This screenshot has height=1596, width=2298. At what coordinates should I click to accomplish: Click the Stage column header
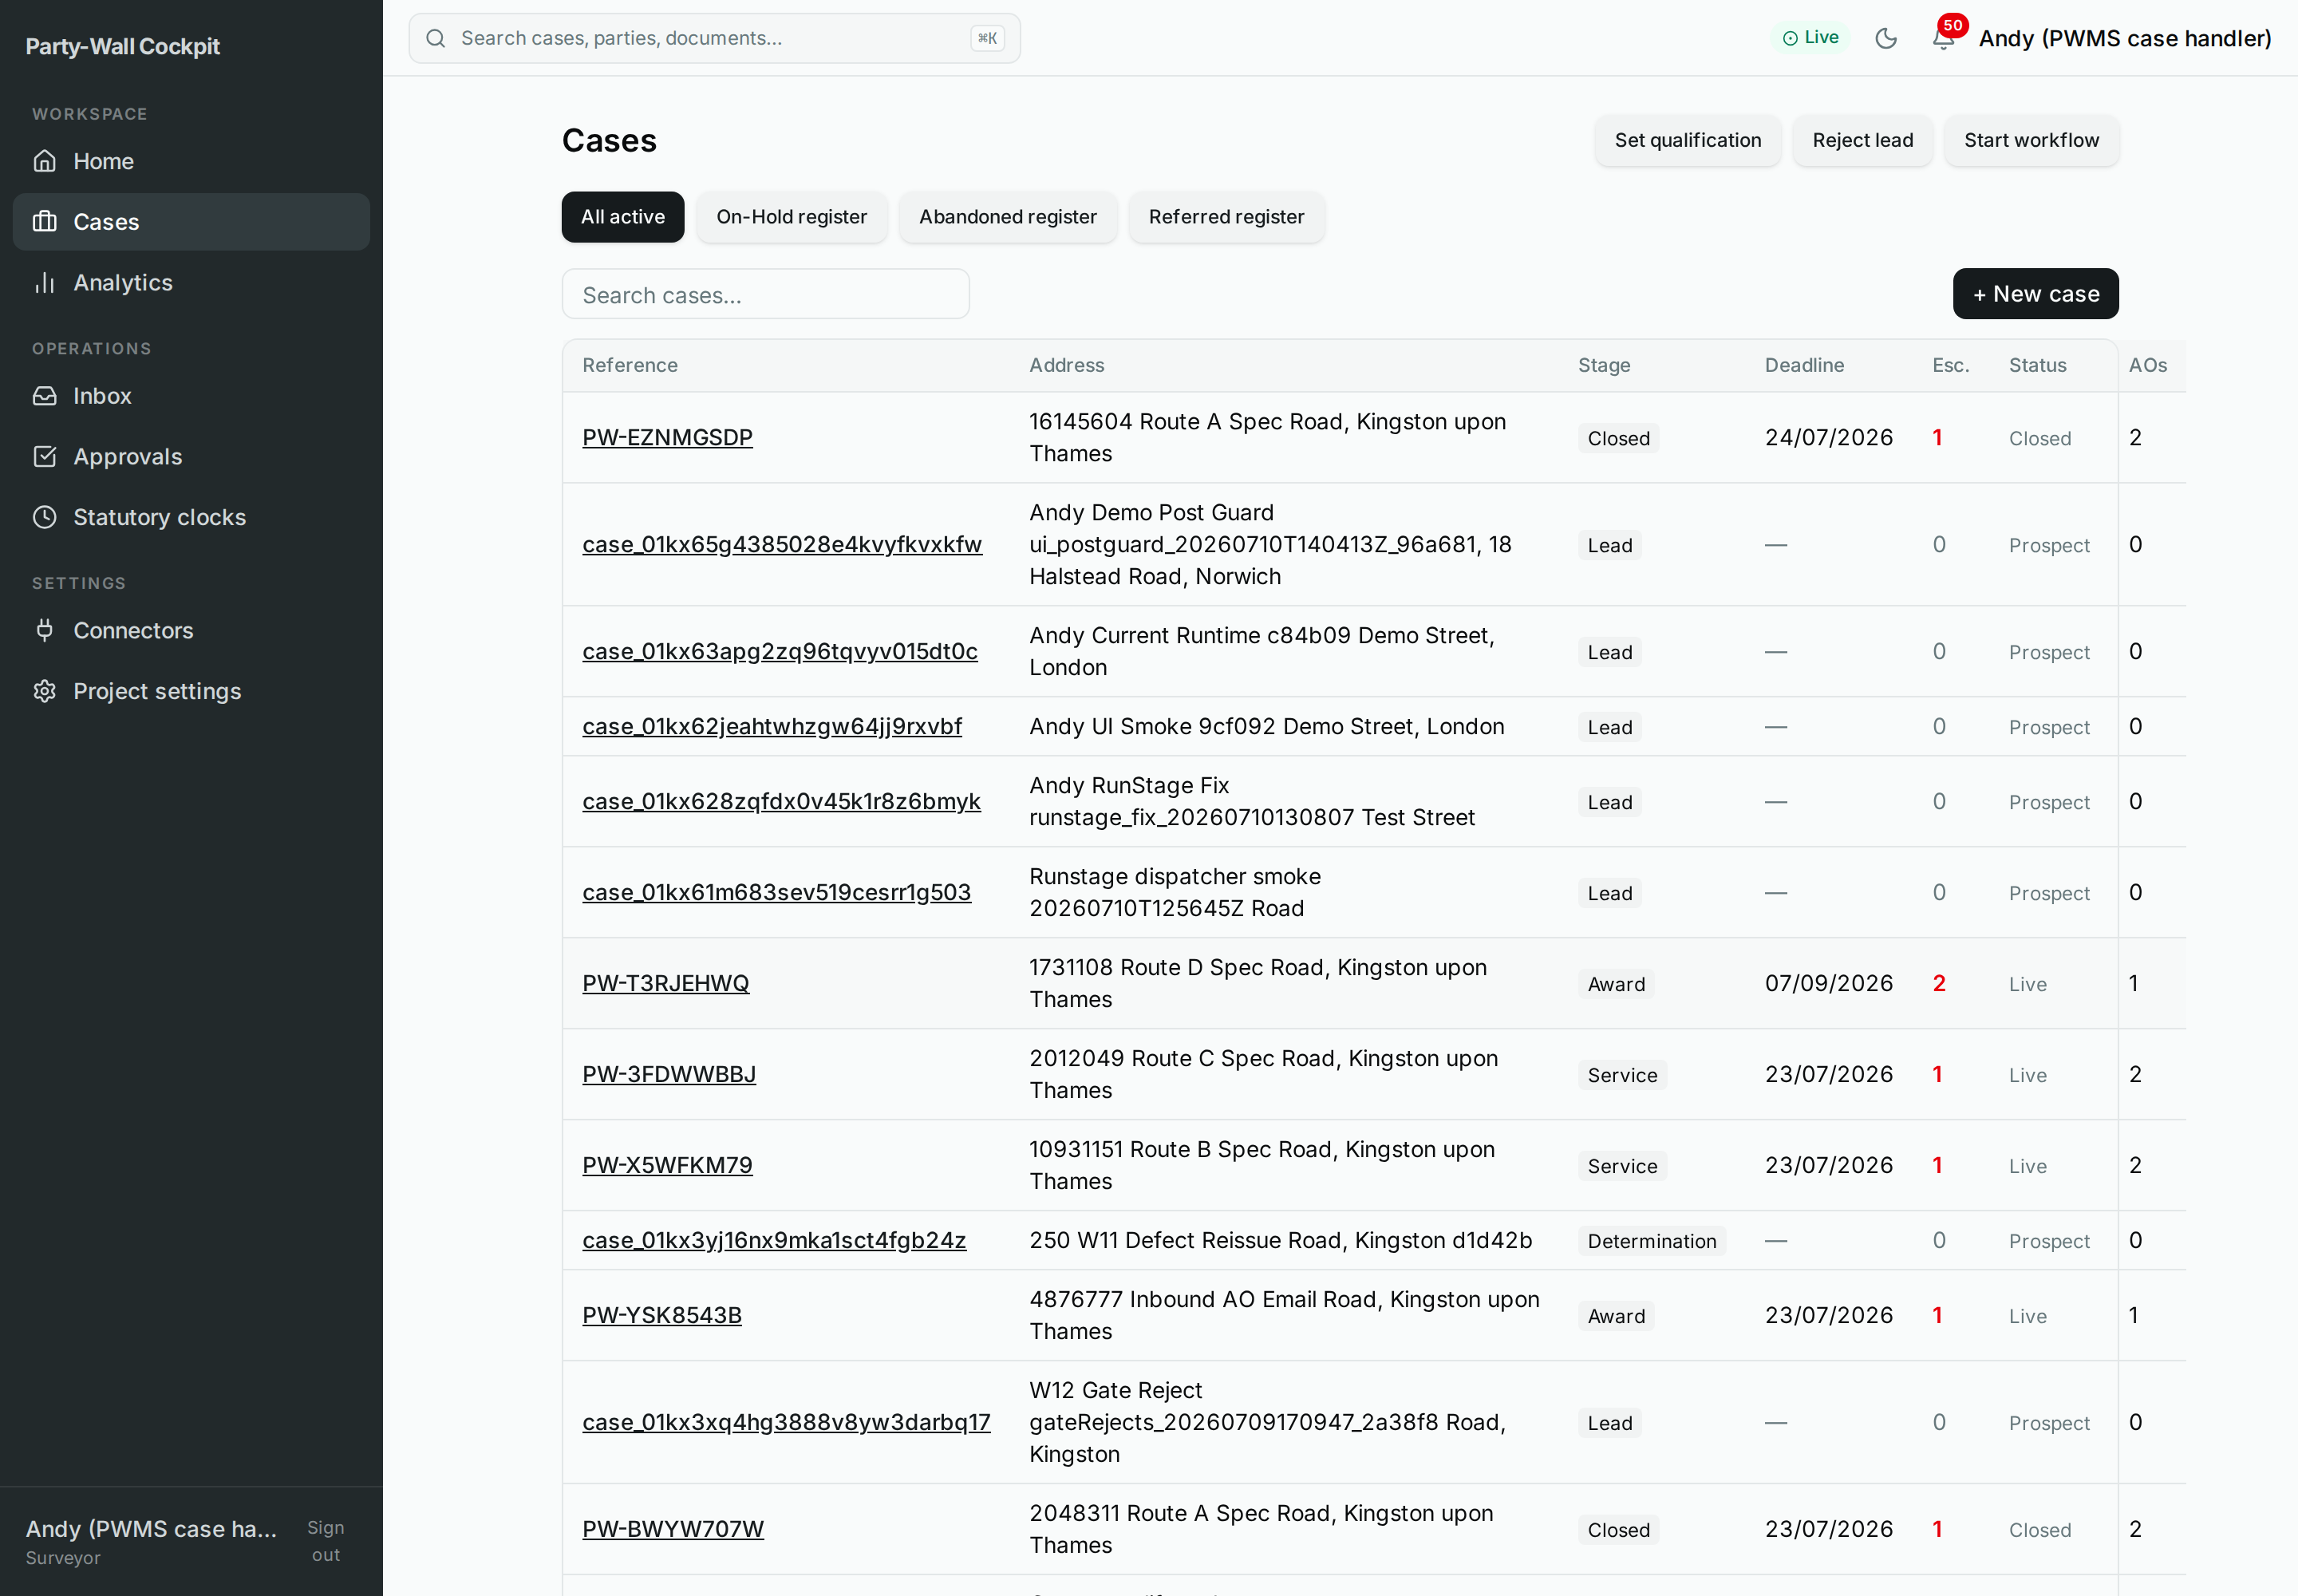point(1604,365)
